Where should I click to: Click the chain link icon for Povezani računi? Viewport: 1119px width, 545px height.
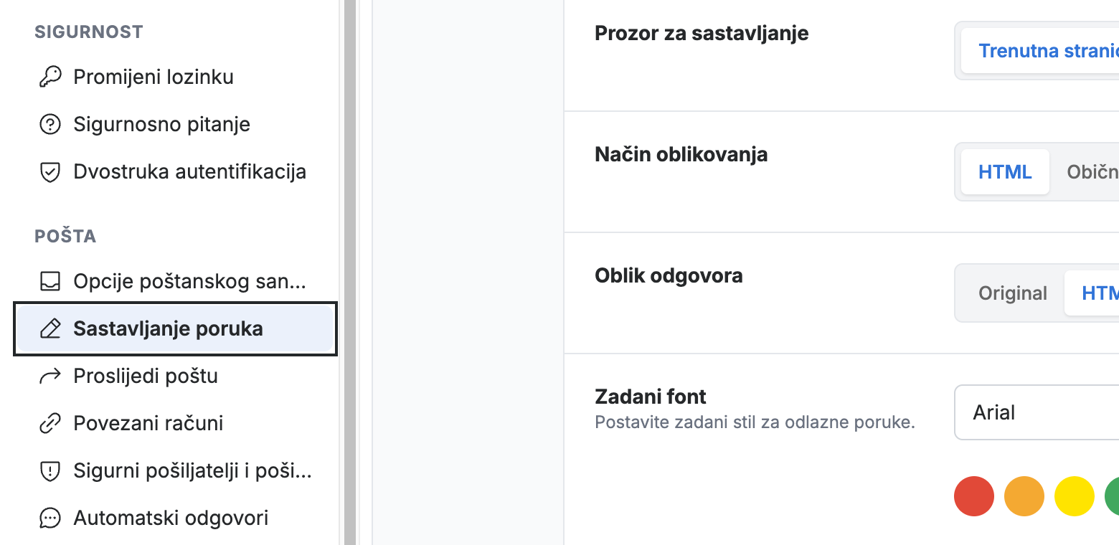click(49, 423)
